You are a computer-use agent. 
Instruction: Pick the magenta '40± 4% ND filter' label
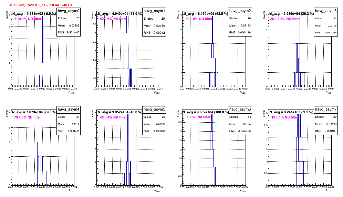coord(113,117)
